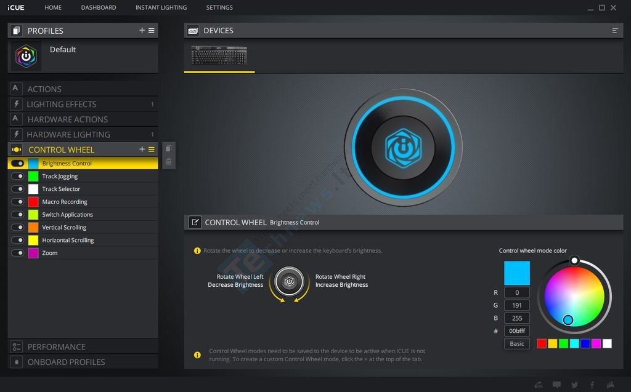
Task: Expand the Performance section
Action: point(83,346)
